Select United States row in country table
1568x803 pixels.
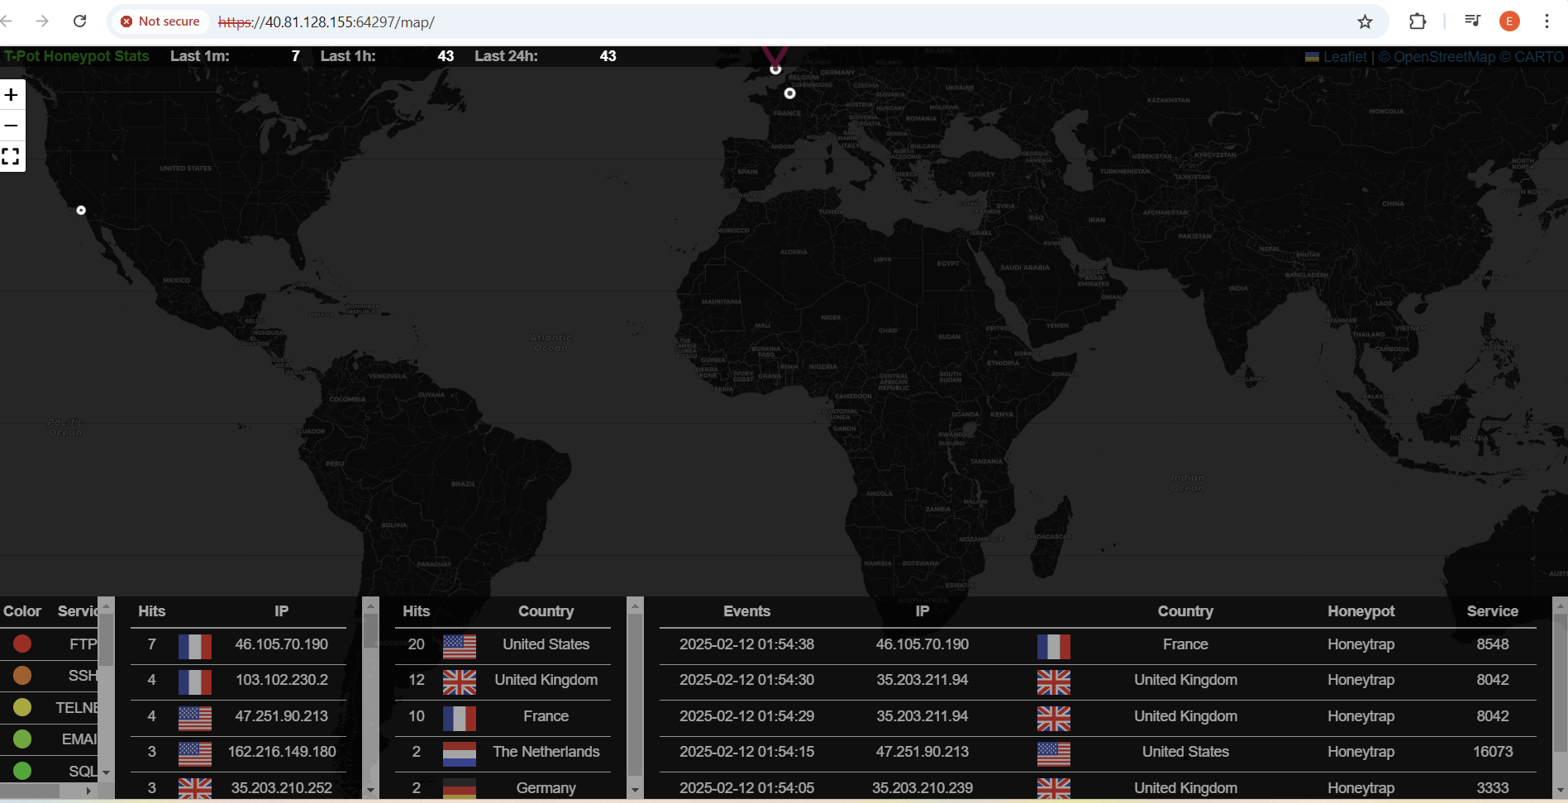click(x=503, y=644)
